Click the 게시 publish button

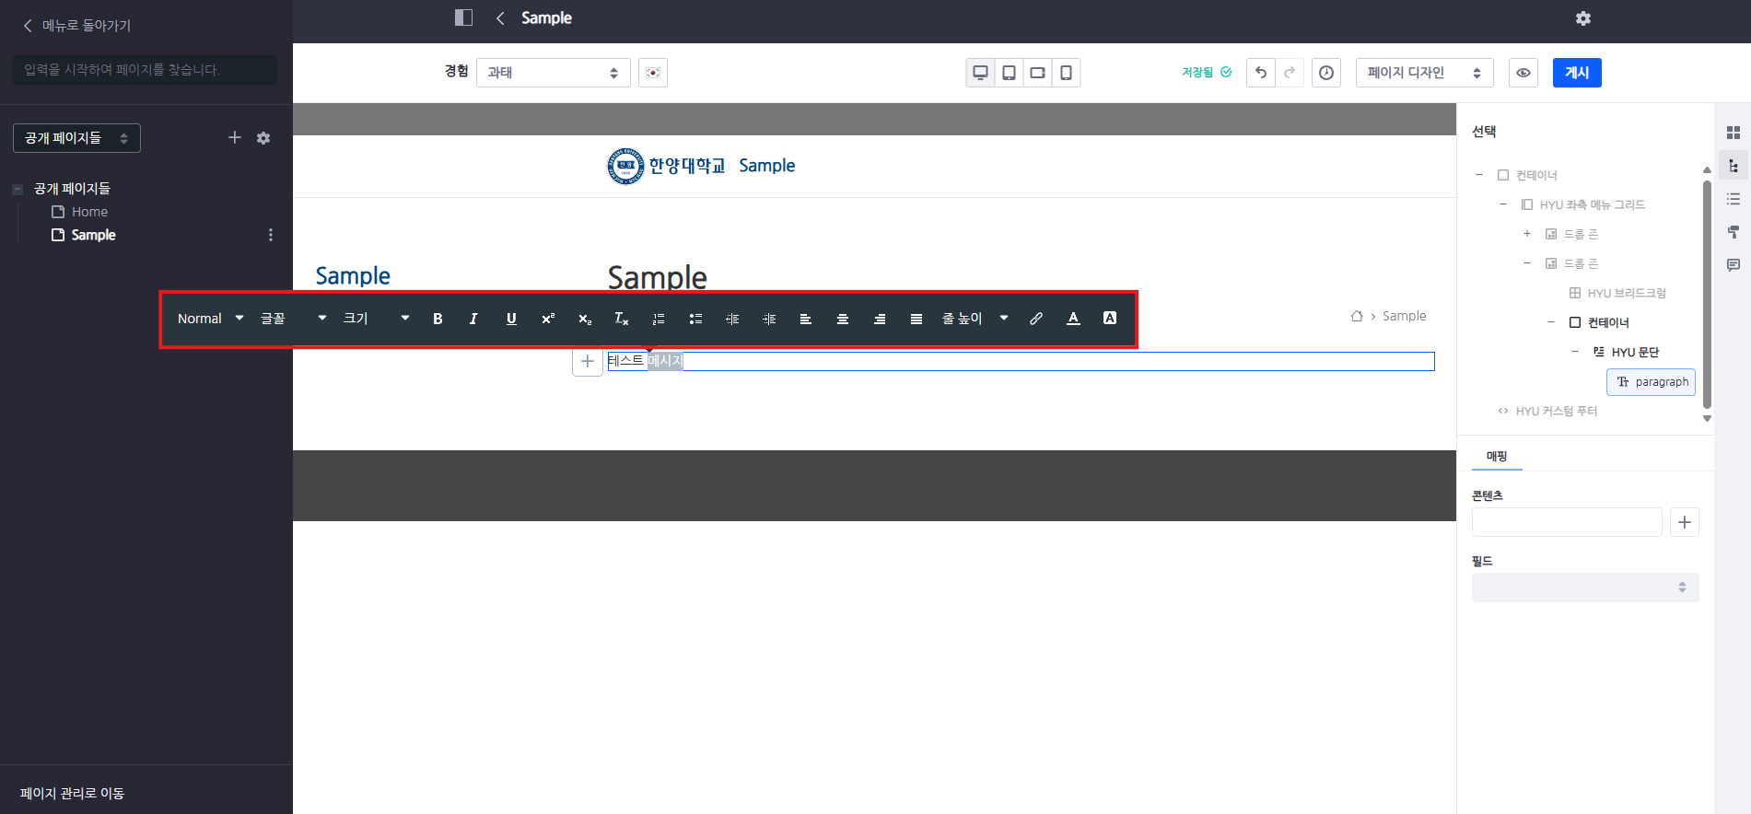(1576, 73)
